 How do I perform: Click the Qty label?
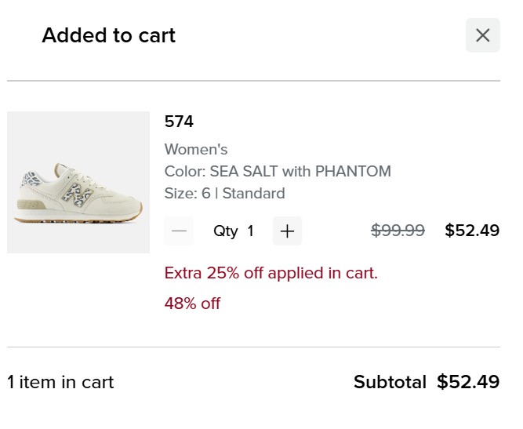(x=226, y=231)
